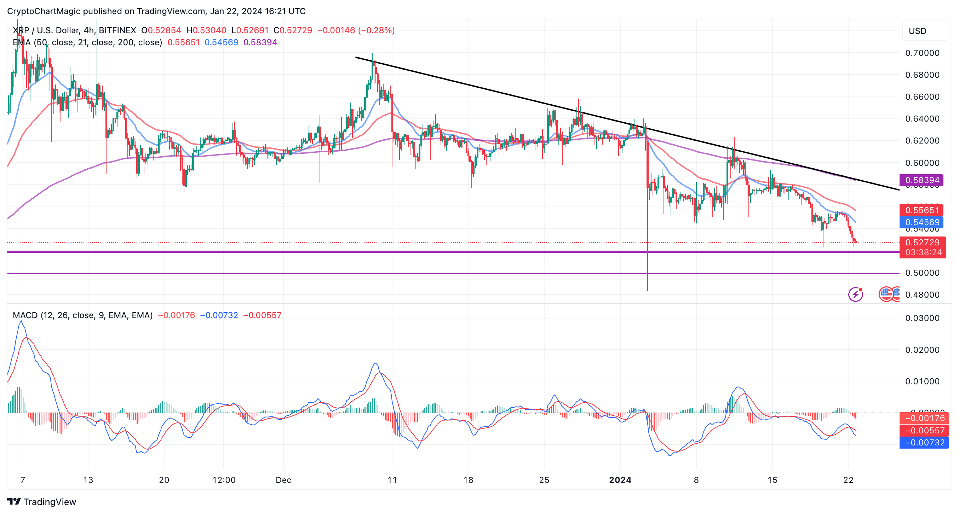Click the 22 date label on time axis

coord(848,480)
